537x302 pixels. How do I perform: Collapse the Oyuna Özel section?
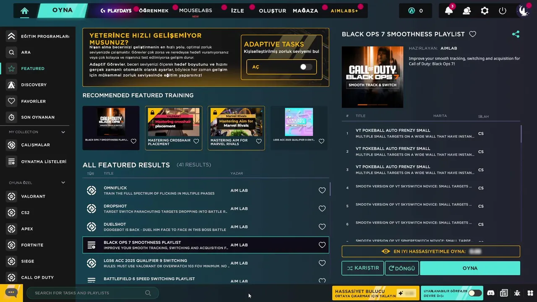tap(63, 182)
